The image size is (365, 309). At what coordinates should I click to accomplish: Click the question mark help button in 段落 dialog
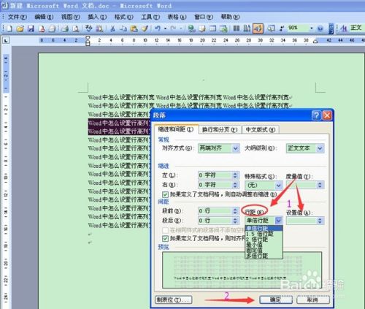point(316,115)
